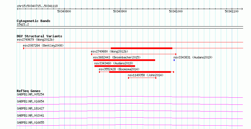Click the 15q21.2 band label
Screen dimensions: 251x129
[23, 25]
